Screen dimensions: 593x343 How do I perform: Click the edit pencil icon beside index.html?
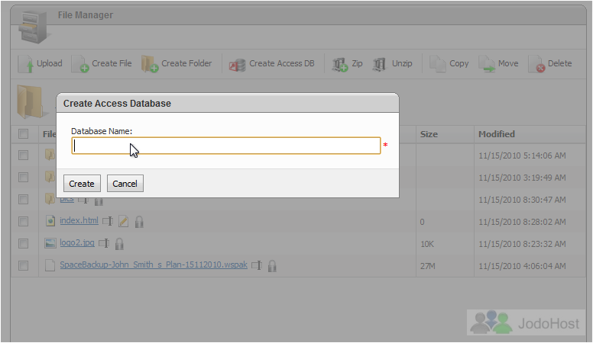point(123,222)
